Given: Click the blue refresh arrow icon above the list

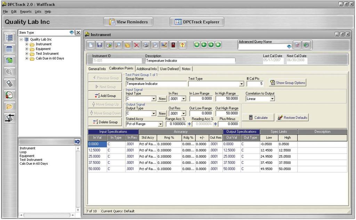Looking at the screenshot, I should [x=77, y=142].
